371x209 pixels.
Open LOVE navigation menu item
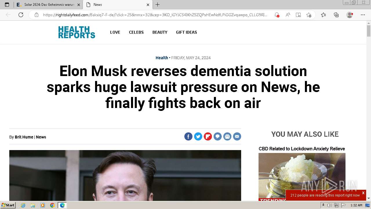[115, 32]
